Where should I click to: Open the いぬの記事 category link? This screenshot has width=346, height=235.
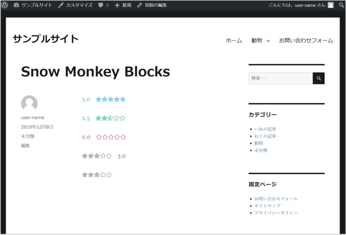tap(265, 129)
